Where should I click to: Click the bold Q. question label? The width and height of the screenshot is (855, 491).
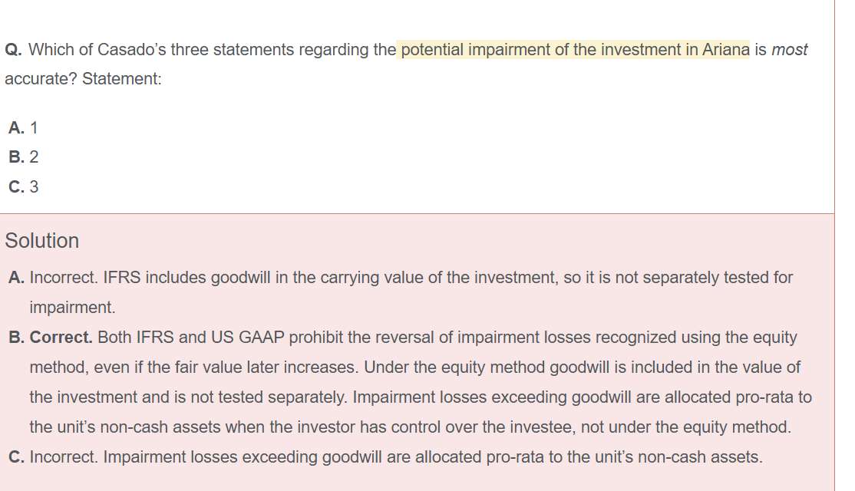coord(14,50)
